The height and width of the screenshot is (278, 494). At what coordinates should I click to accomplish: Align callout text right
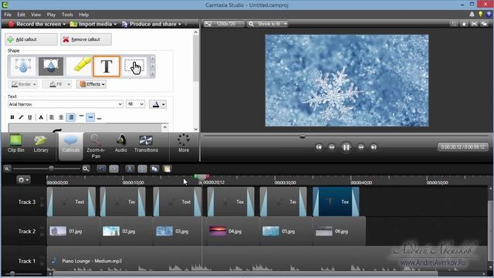click(71, 117)
